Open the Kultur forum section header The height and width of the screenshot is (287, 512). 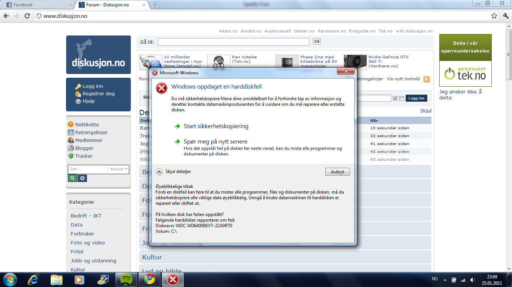click(x=285, y=257)
